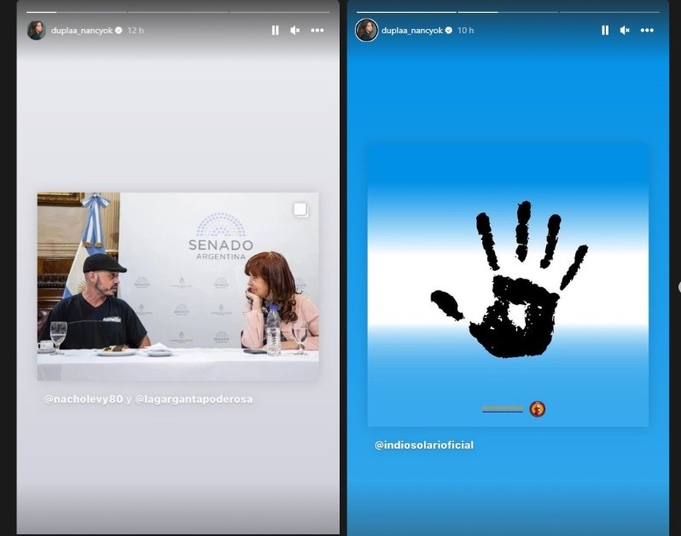Screen dimensions: 681x536
Task: Open the shared Senado Argentina post
Action: pos(178,285)
